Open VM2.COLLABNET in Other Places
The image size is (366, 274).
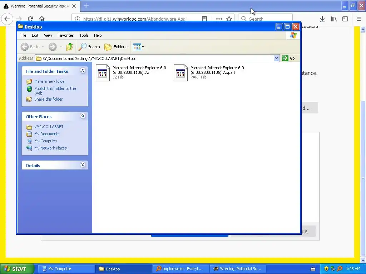[49, 127]
